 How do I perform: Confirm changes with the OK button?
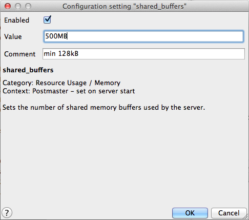pos(190,213)
